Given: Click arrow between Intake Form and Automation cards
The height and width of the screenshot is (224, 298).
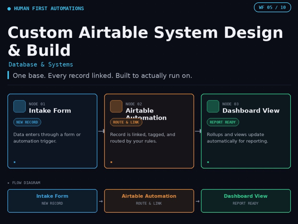Looking at the screenshot, I should click(101, 131).
